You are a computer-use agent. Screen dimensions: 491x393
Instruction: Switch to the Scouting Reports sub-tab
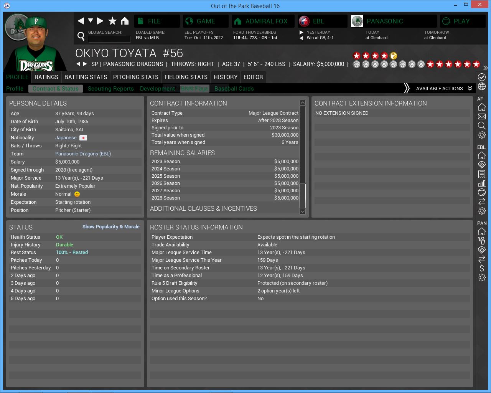point(110,89)
